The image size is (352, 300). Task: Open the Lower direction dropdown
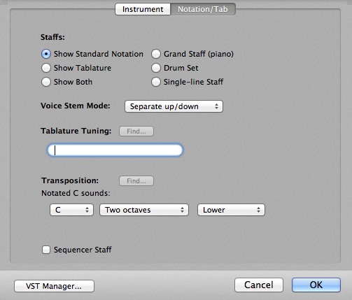231,210
